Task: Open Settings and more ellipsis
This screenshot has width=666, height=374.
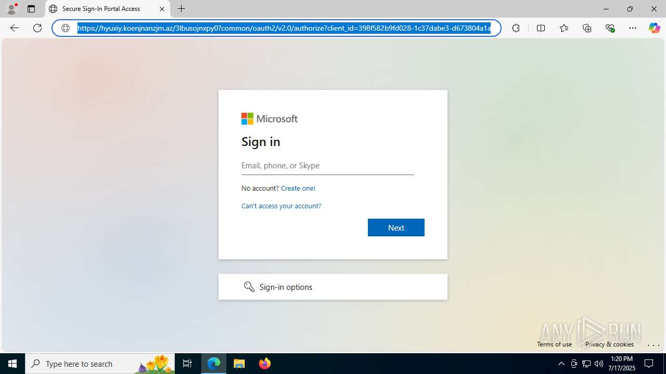Action: 633,28
